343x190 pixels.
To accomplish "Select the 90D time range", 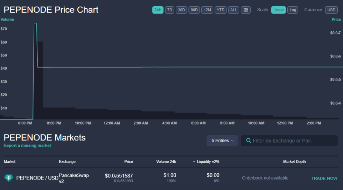I will 194,10.
